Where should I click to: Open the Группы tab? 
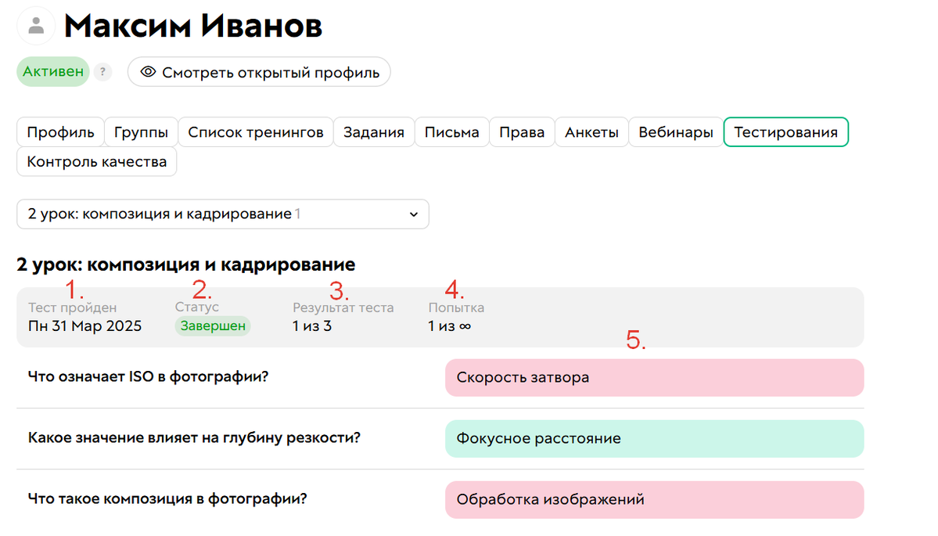tap(141, 131)
